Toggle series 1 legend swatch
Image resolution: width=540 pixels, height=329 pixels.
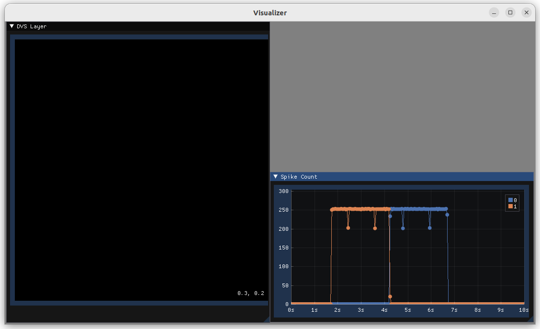[x=510, y=206]
